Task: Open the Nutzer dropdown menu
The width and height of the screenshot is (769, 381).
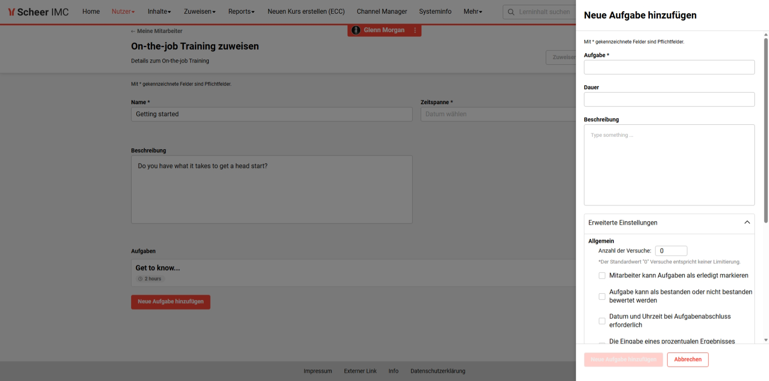Action: pyautogui.click(x=123, y=12)
